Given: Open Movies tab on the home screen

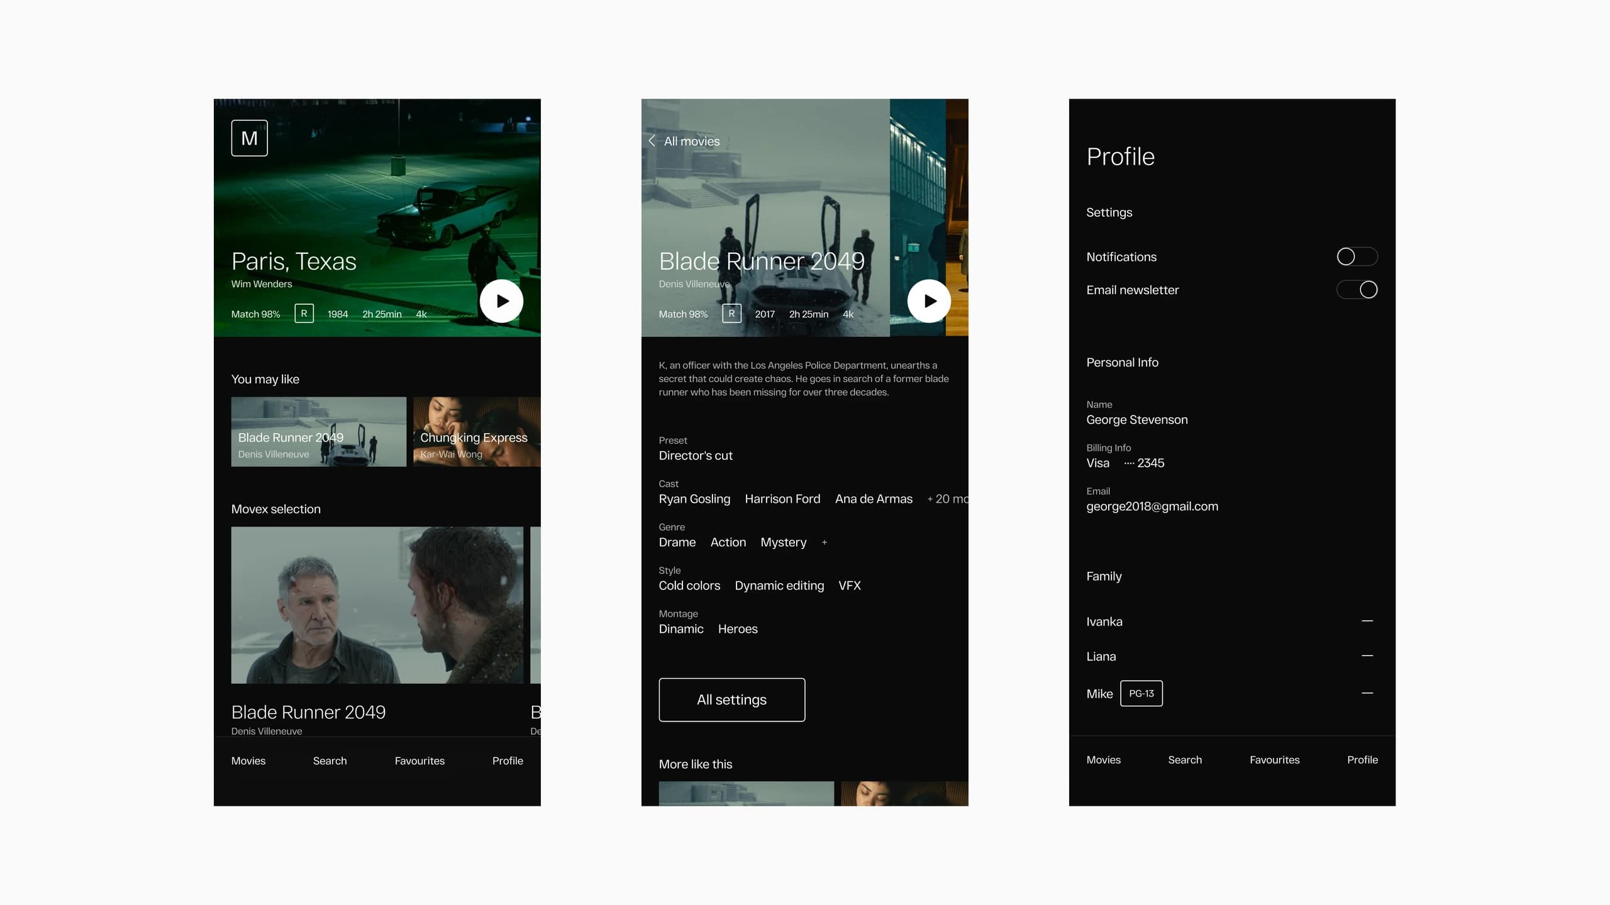Looking at the screenshot, I should [x=248, y=760].
